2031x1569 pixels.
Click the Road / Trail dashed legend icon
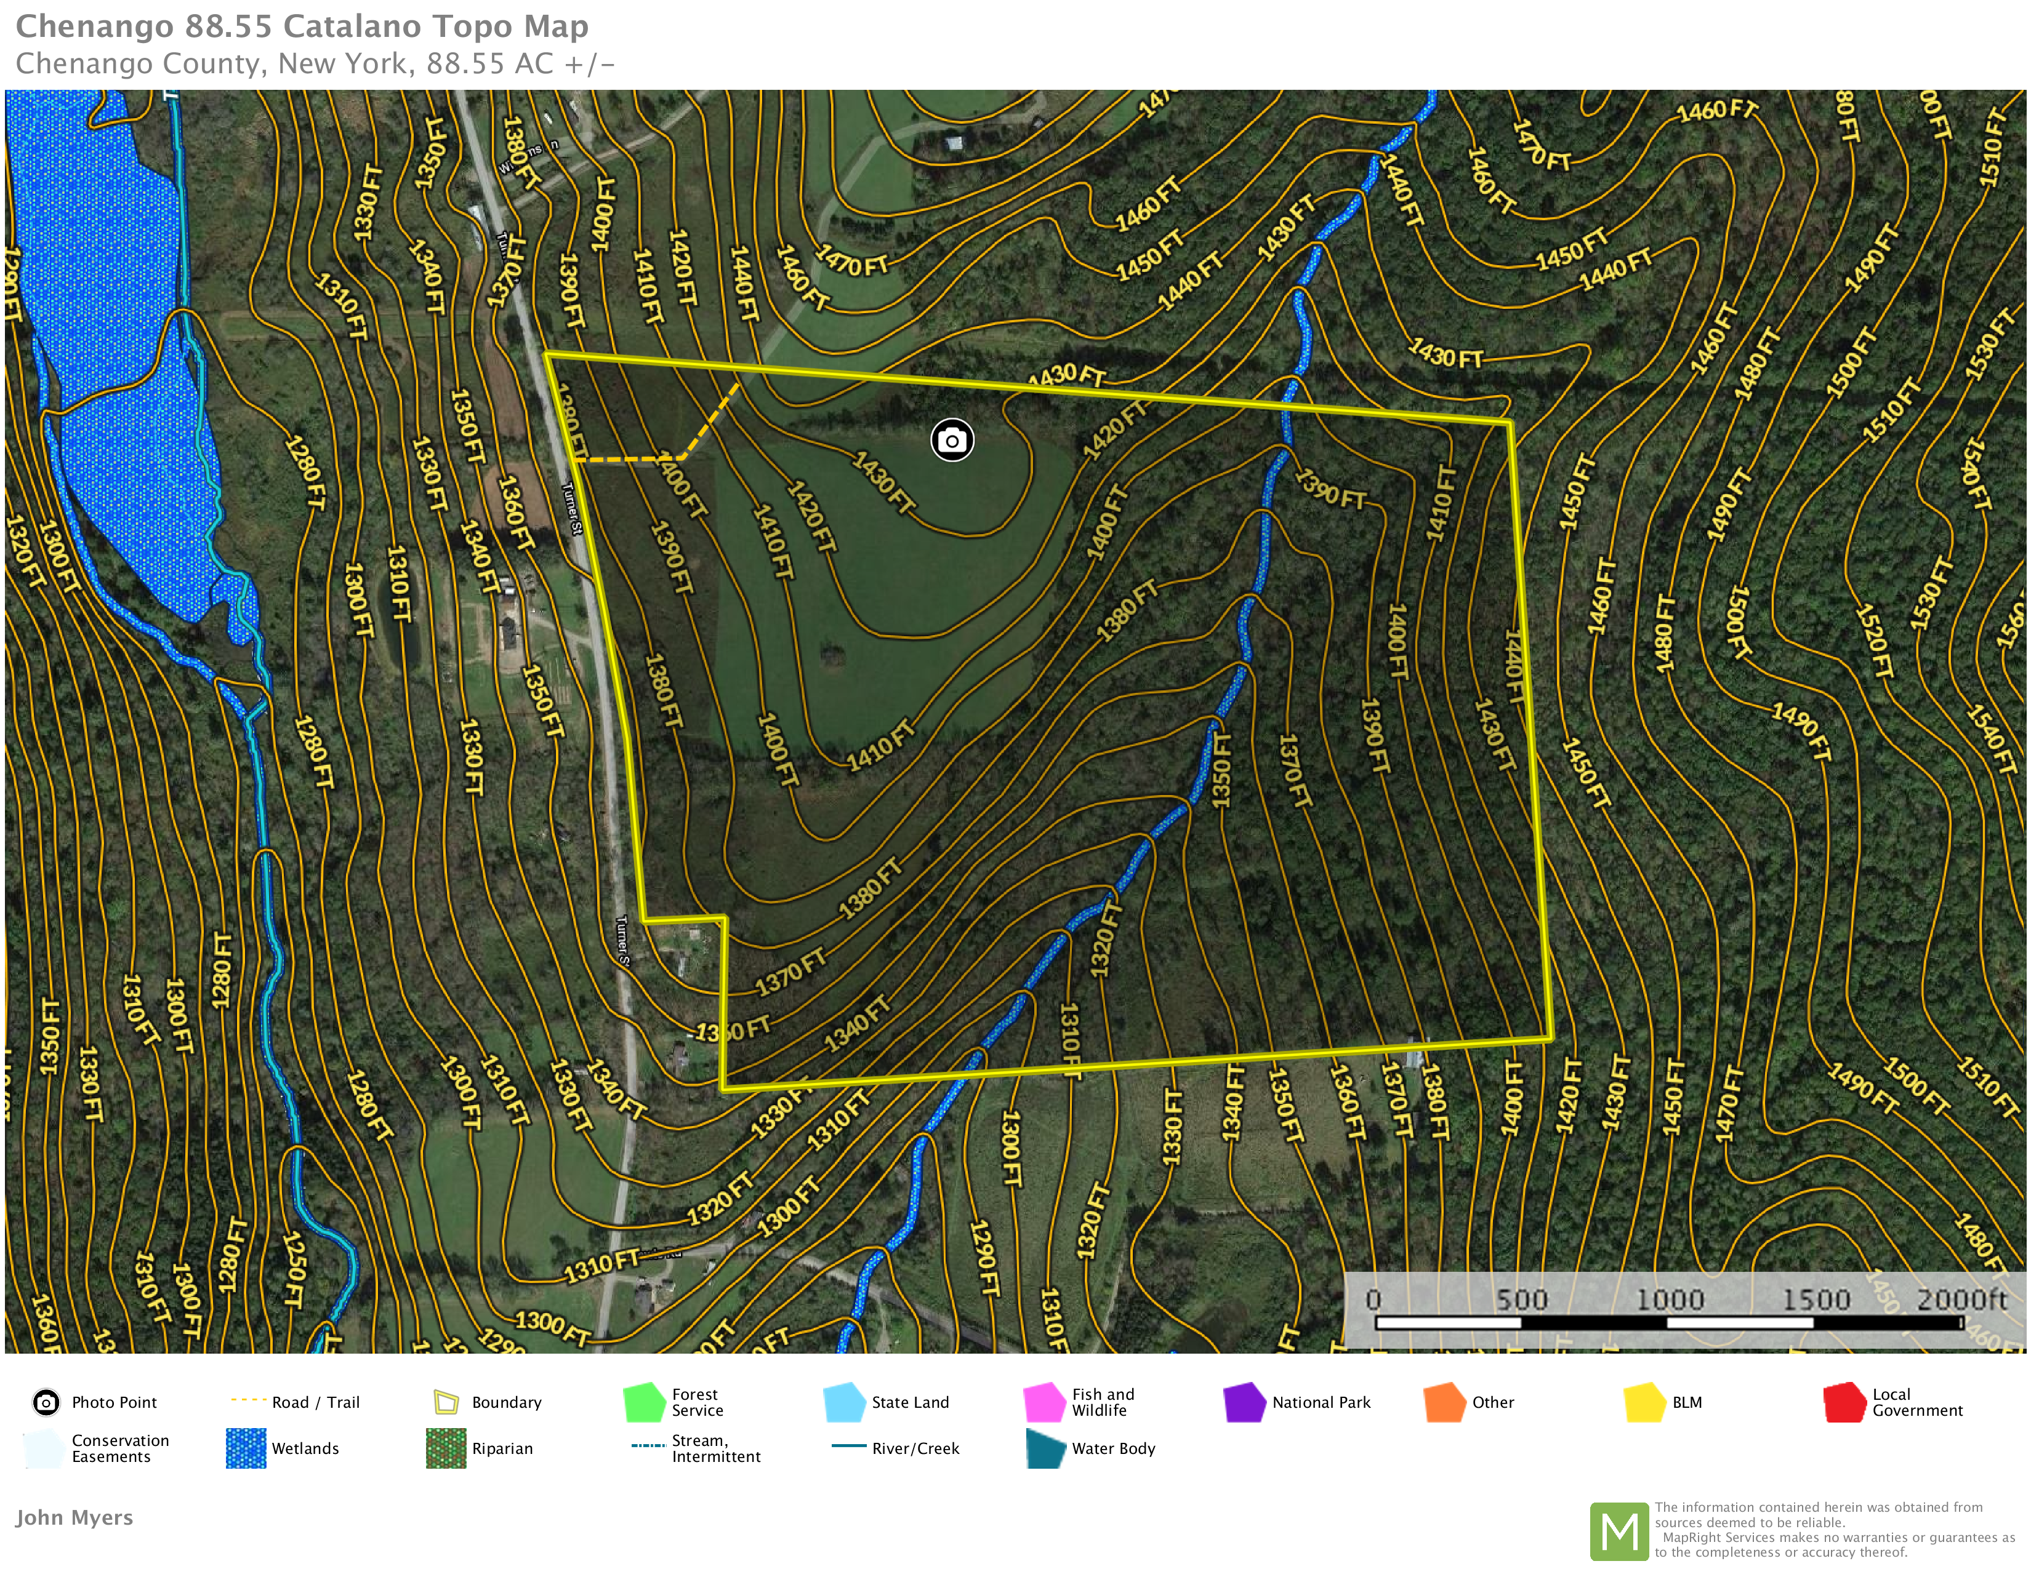coord(247,1400)
